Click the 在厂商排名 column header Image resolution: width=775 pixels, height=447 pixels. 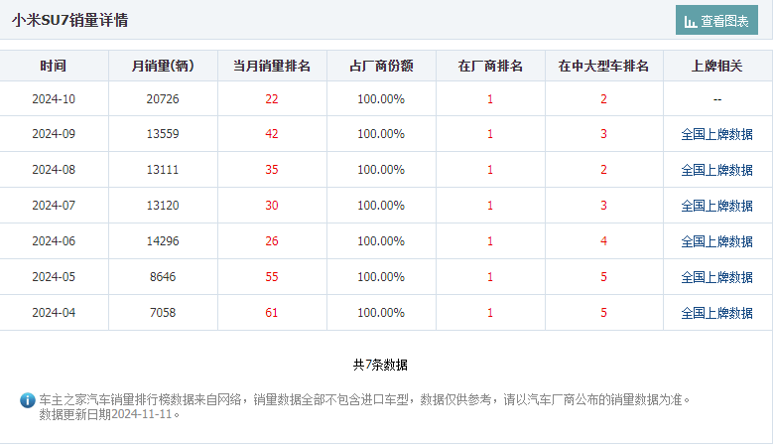click(x=490, y=66)
